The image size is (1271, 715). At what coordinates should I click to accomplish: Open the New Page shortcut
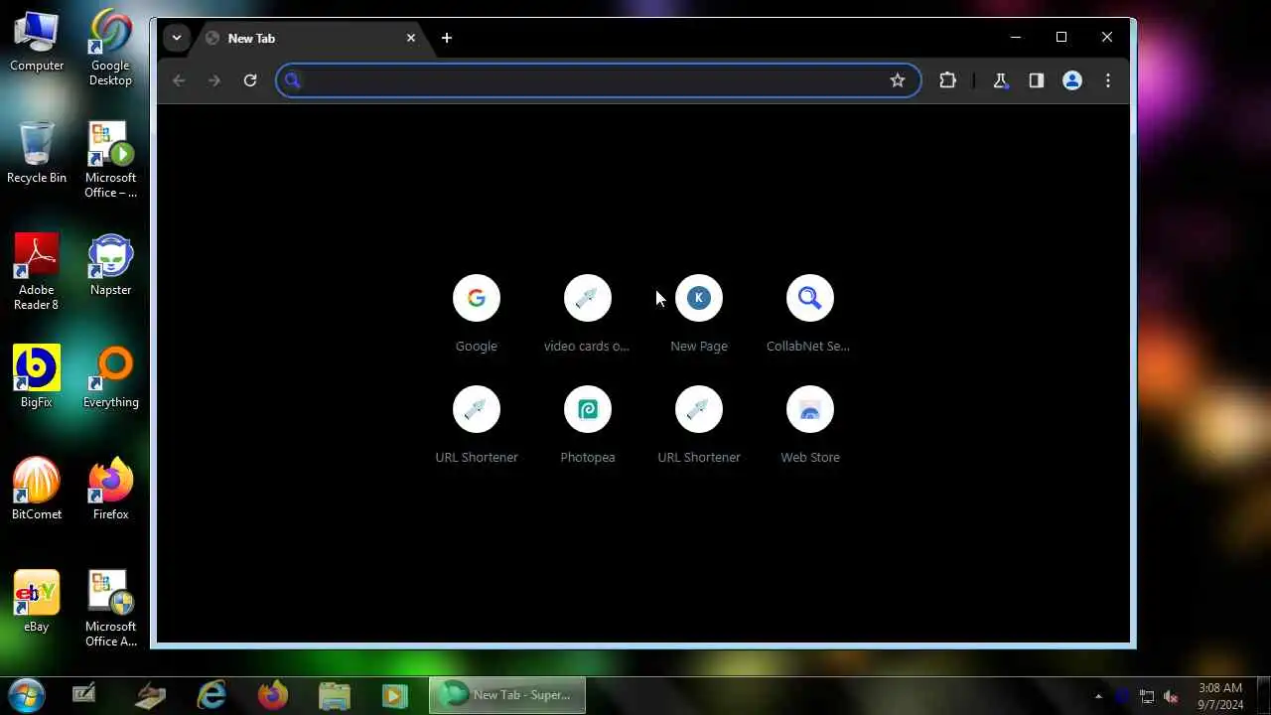(699, 314)
